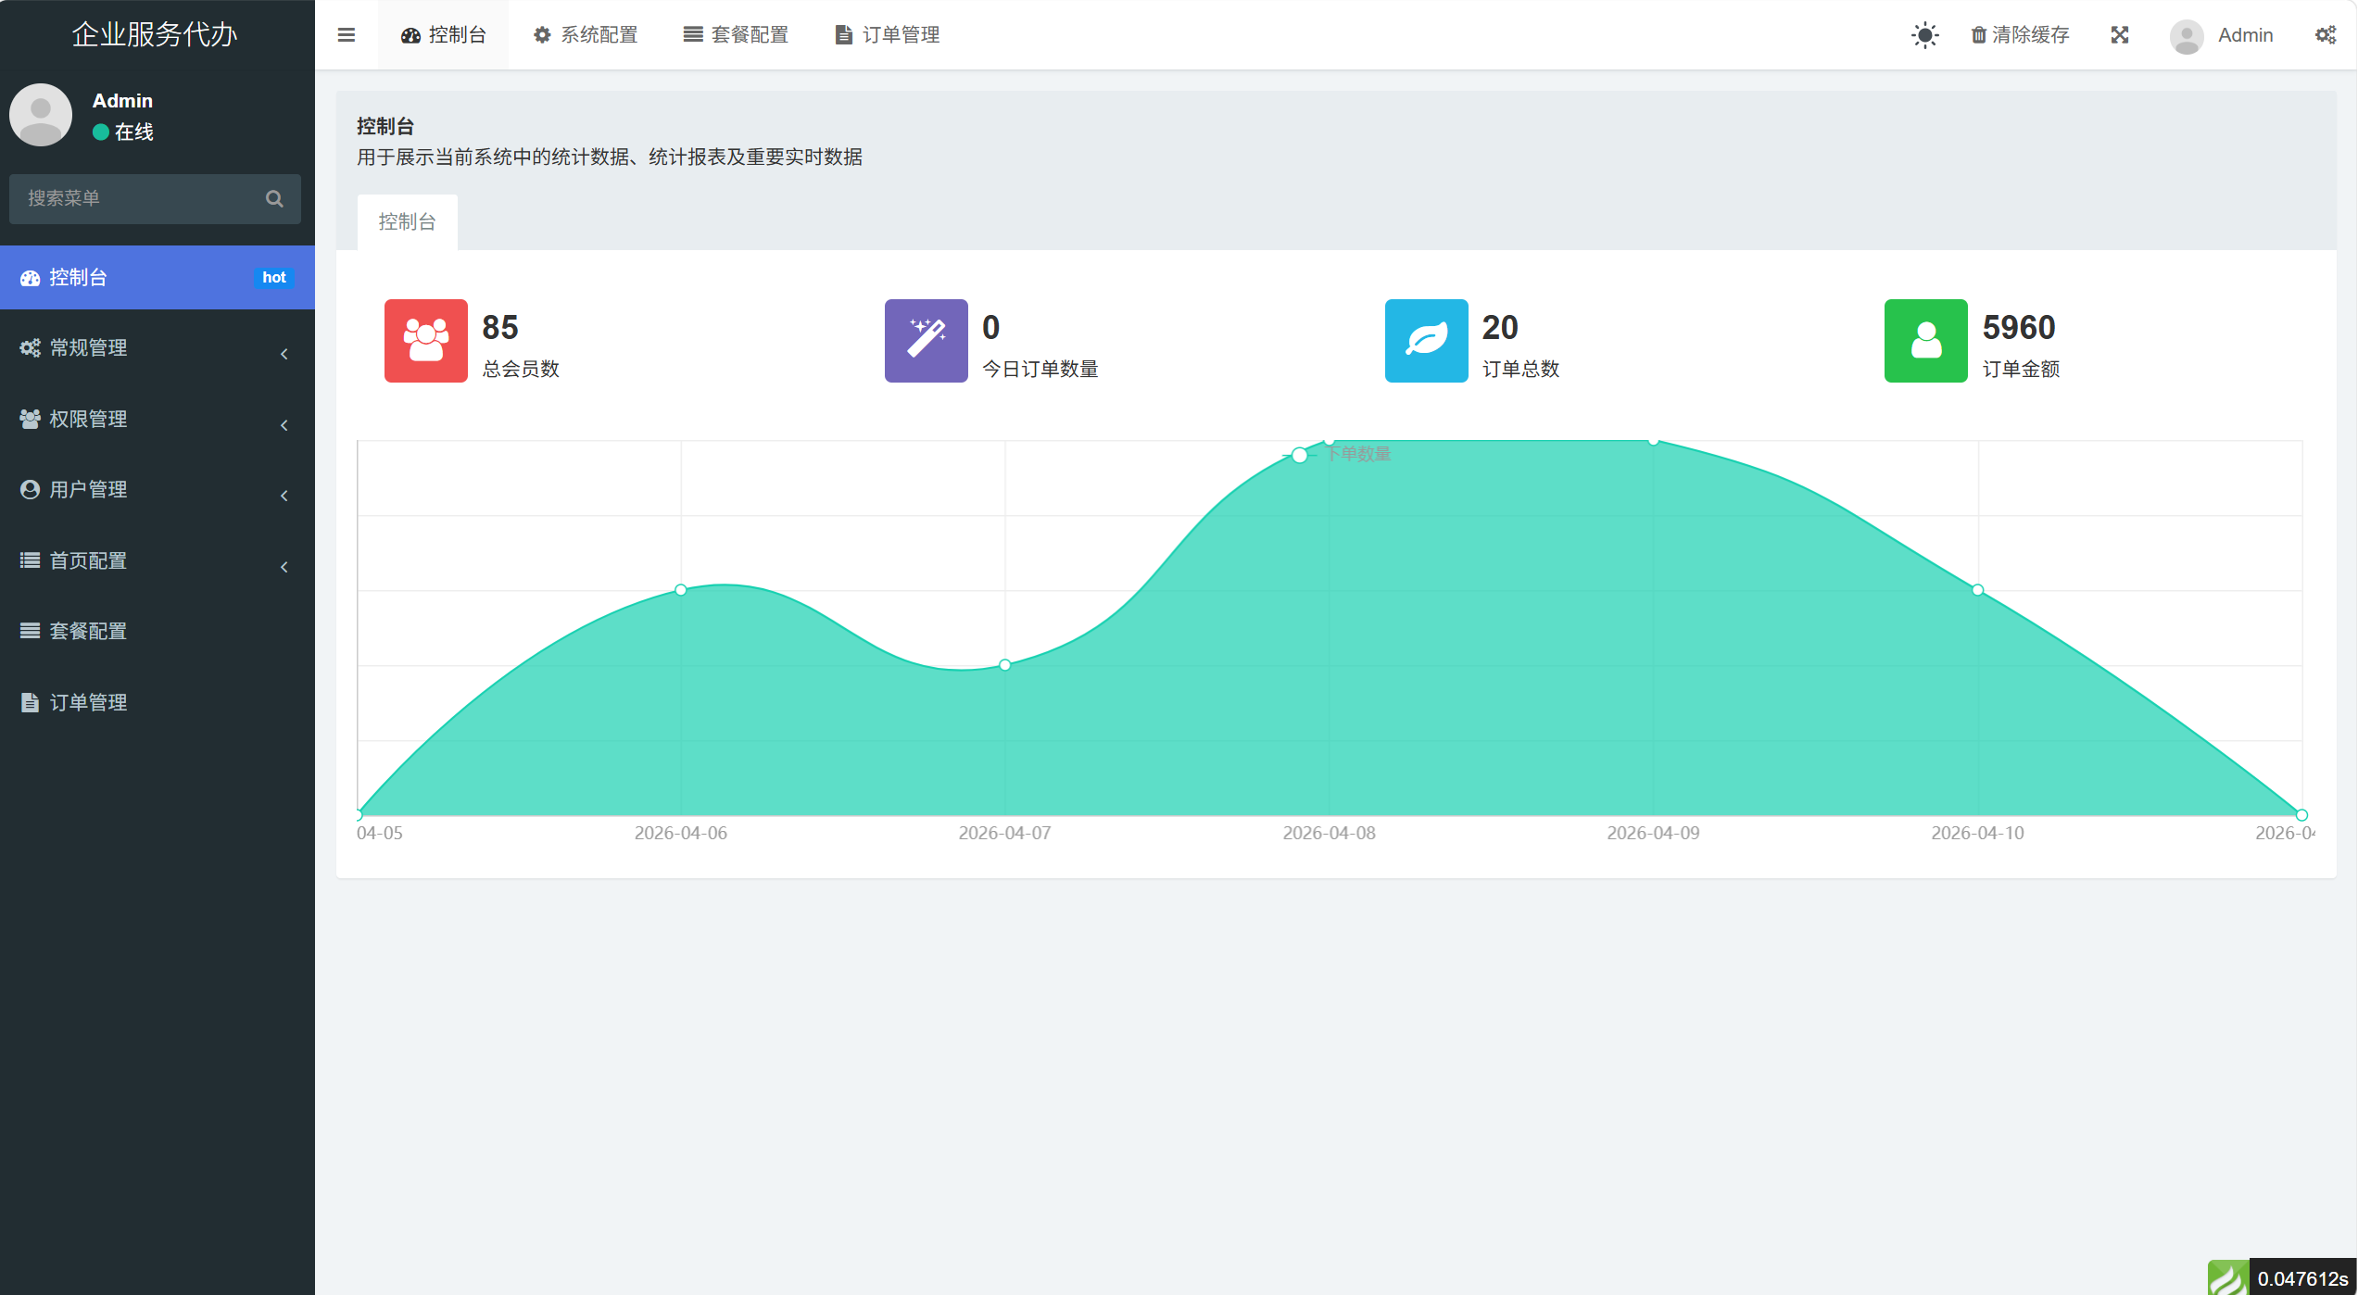
Task: Open 系统配置 top navigation tab
Action: (x=586, y=35)
